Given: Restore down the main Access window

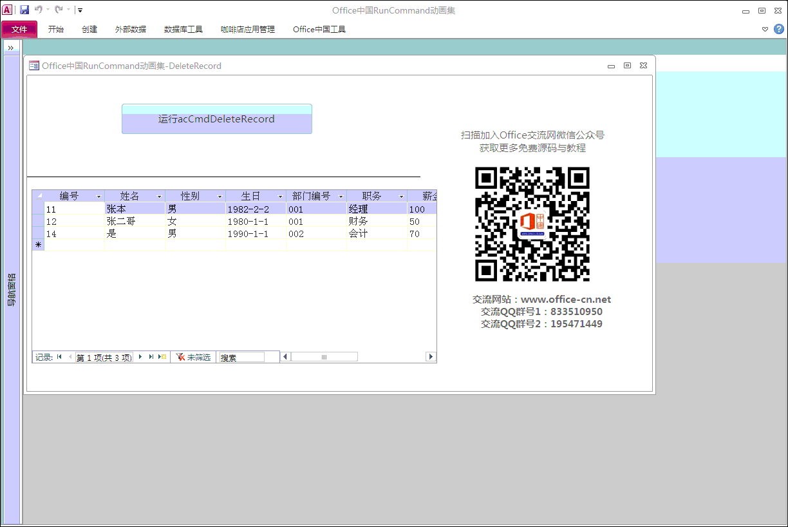Looking at the screenshot, I should (762, 11).
